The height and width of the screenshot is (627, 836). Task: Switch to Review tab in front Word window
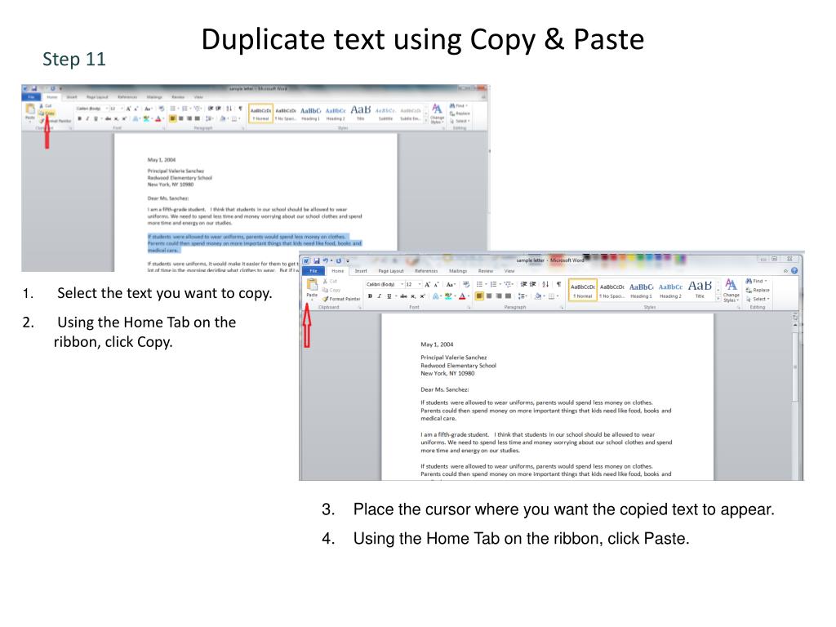pos(486,271)
